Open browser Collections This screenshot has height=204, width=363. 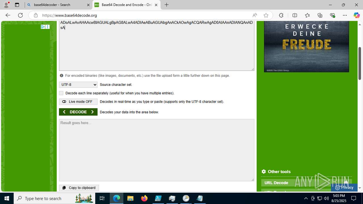click(320, 15)
